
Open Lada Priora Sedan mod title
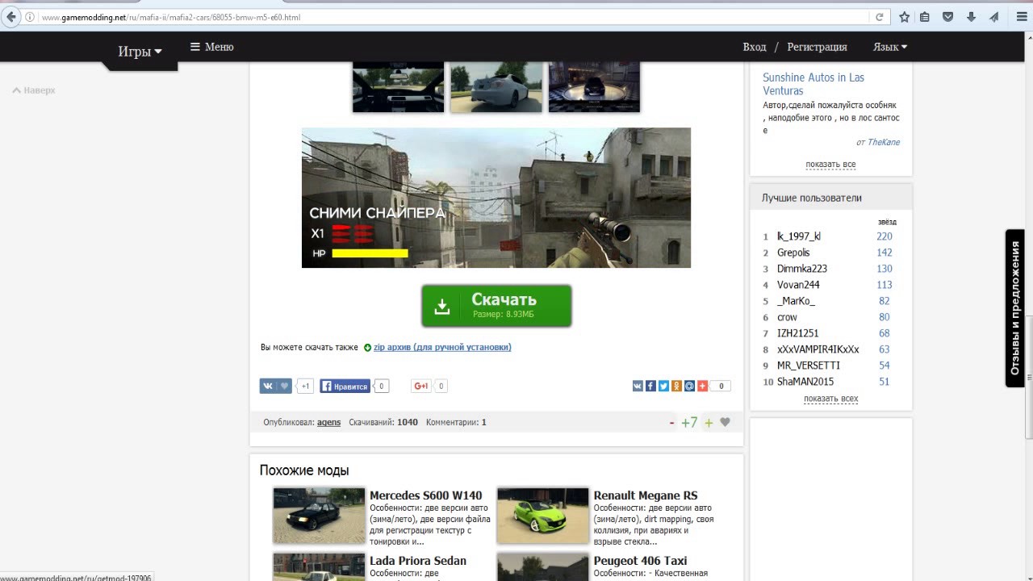[418, 561]
